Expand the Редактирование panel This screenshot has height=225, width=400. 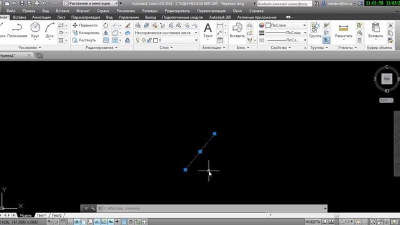[x=101, y=47]
